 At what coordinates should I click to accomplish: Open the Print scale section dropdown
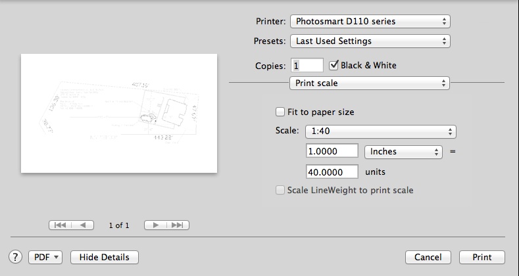pos(370,83)
